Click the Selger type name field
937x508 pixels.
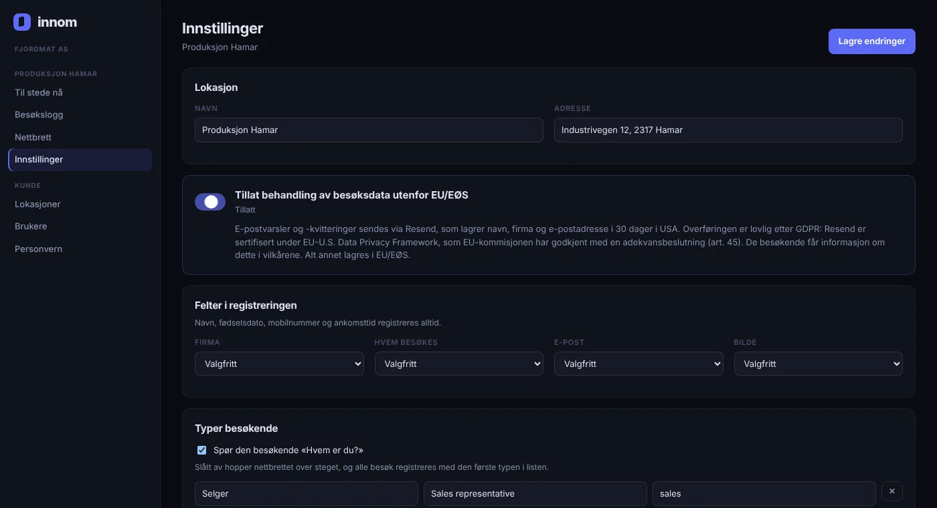pyautogui.click(x=307, y=493)
